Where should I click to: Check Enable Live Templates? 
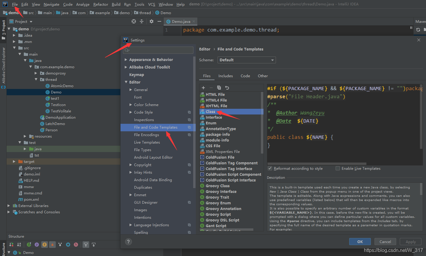point(338,169)
